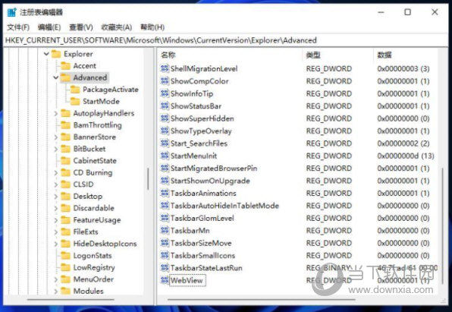The image size is (452, 312).
Task: Expand the HideDesktopIcons key
Action: pos(56,244)
